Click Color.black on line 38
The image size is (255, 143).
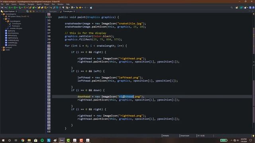[x=103, y=36]
